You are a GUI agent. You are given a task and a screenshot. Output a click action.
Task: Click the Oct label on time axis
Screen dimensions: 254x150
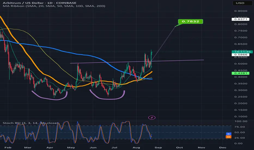point(180,148)
